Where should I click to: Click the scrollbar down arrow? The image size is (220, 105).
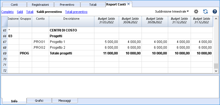point(216,71)
